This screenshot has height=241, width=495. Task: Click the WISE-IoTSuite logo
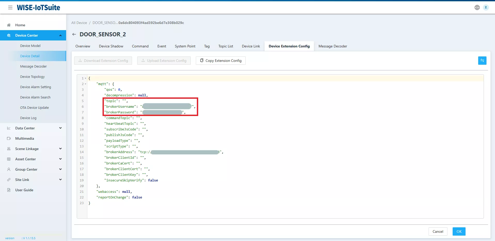(38, 7)
